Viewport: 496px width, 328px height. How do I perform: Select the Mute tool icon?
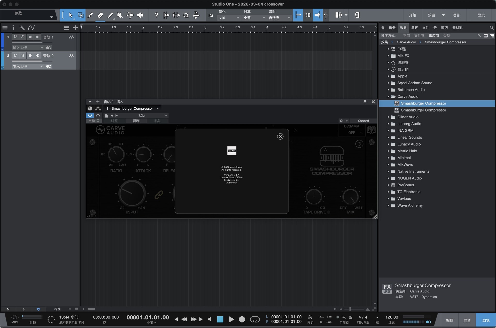point(120,15)
